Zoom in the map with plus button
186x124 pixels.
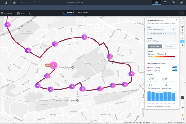point(183,107)
